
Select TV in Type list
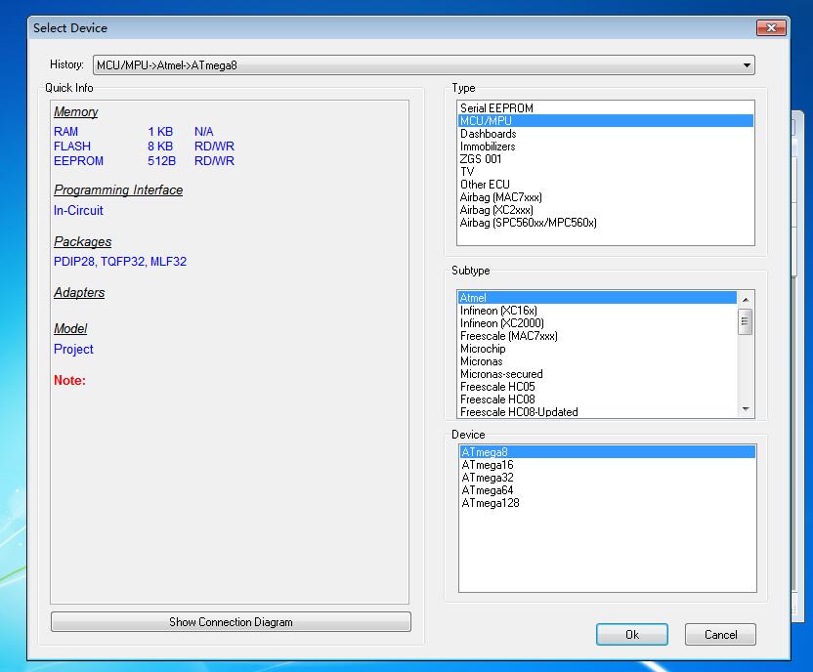(x=605, y=172)
